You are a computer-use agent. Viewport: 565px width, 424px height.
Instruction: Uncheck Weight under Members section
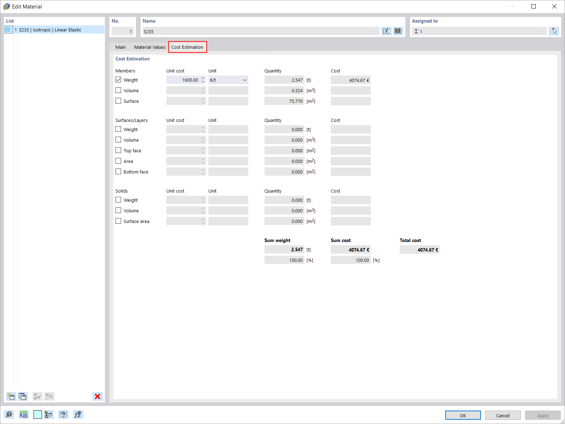118,79
